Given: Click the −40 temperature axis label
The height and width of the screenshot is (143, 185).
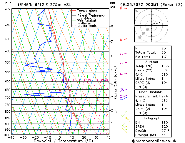Looking at the screenshot, I should [x=11, y=137].
